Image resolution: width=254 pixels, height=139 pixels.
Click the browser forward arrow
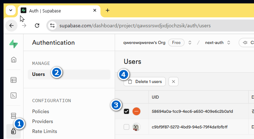pos(24,26)
